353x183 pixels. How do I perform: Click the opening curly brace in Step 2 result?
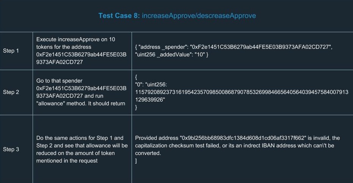(x=136, y=76)
